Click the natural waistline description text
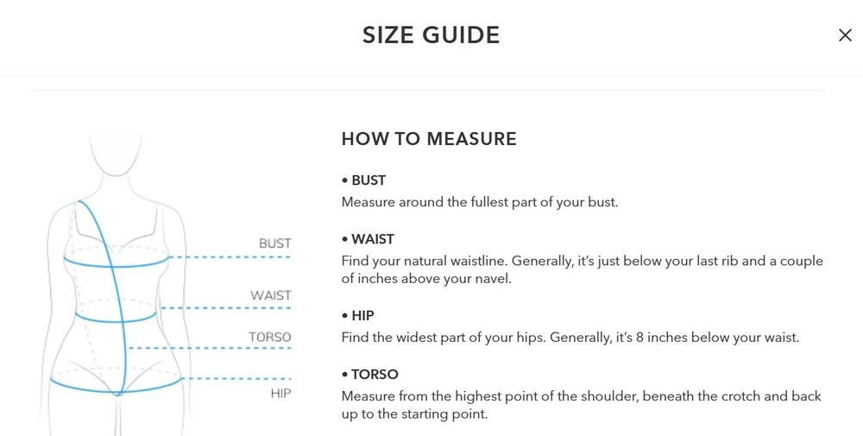Viewport: 863px width, 436px height. point(583,269)
